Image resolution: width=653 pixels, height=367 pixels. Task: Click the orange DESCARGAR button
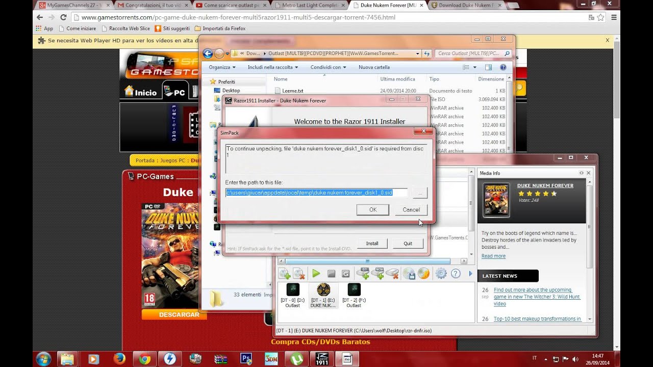point(174,314)
